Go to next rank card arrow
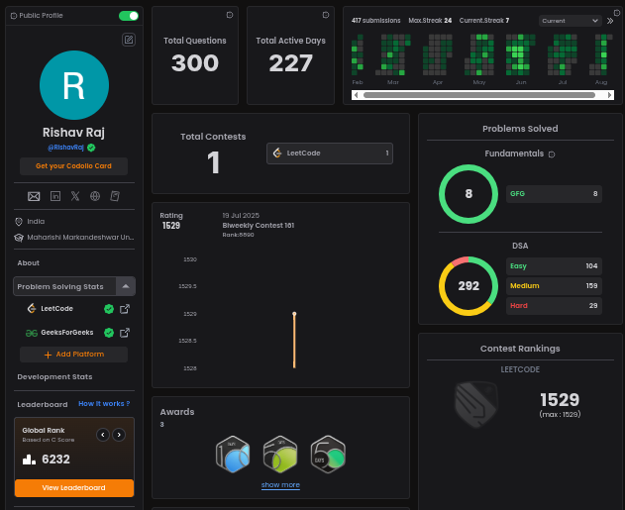This screenshot has height=510, width=625. point(119,435)
